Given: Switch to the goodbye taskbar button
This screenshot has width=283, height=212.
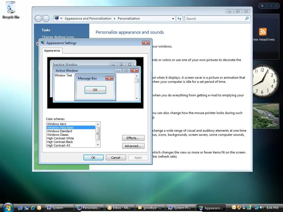Looking at the screenshot, I should tap(150, 208).
